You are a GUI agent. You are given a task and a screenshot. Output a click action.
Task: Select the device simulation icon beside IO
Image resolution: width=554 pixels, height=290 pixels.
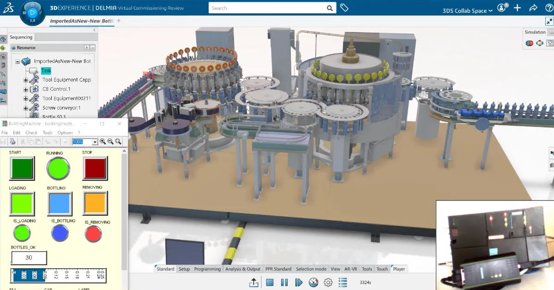click(x=539, y=42)
